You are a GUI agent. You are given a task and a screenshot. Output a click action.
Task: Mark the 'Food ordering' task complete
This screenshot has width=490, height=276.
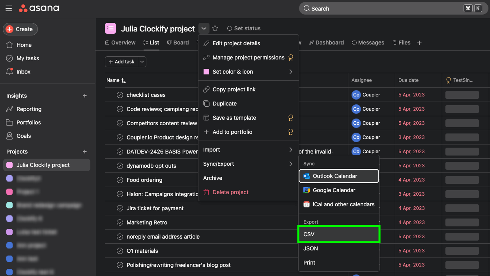pos(120,180)
